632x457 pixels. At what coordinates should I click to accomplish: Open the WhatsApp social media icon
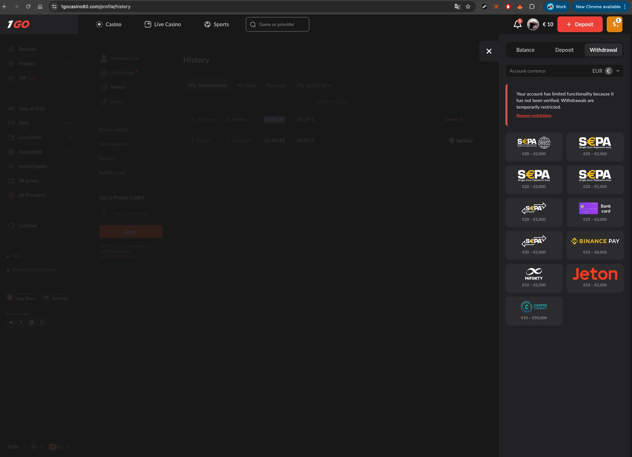point(42,322)
